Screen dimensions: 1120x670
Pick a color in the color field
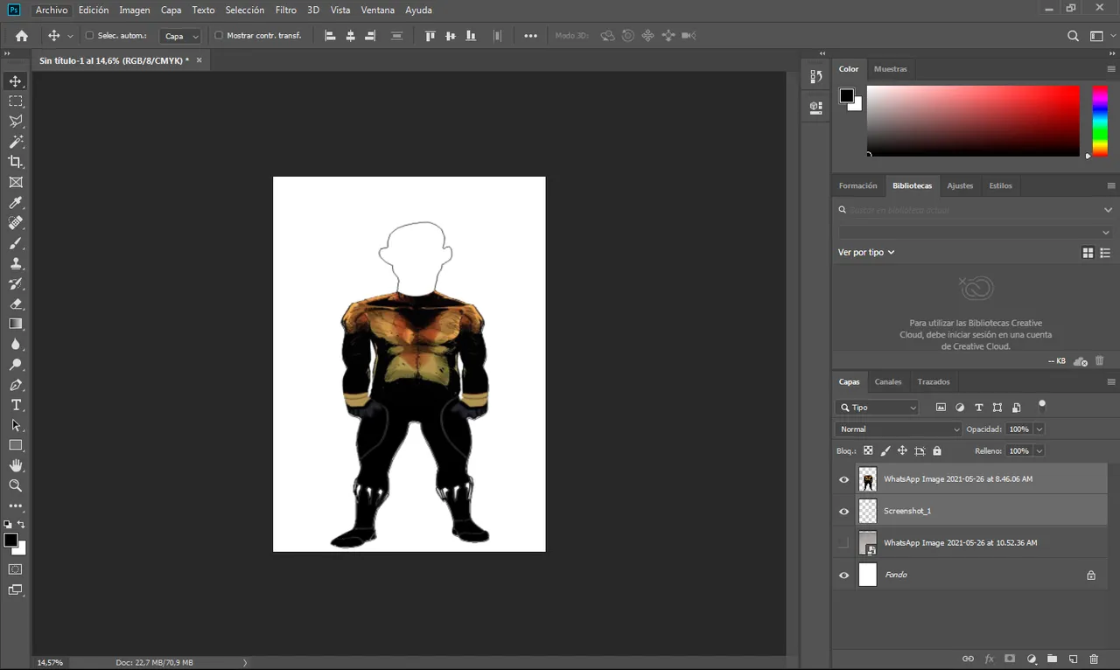click(973, 121)
